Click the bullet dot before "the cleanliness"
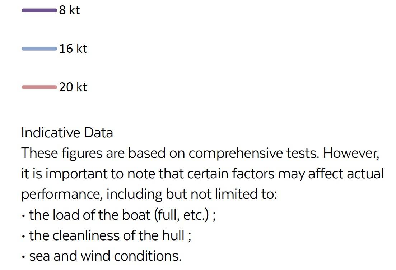Screen dimensions: 396x270 tap(23, 237)
